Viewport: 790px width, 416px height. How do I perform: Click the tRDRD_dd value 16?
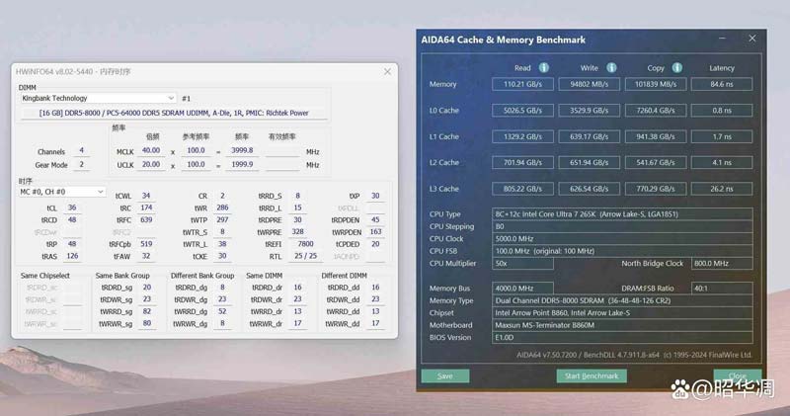pos(375,288)
